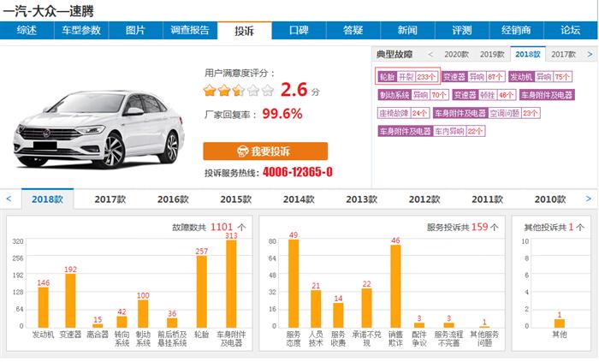Open the 调查报告 tab
599x362 pixels.
[x=190, y=30]
